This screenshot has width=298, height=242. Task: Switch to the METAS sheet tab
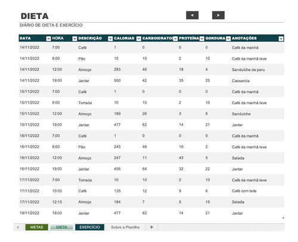[x=36, y=227]
